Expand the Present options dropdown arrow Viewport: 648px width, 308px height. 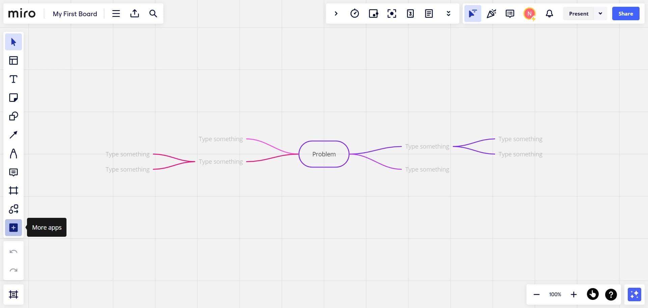[600, 14]
